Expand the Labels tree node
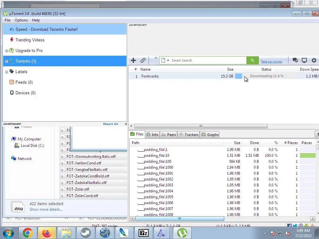This screenshot has width=319, height=239. (7, 72)
